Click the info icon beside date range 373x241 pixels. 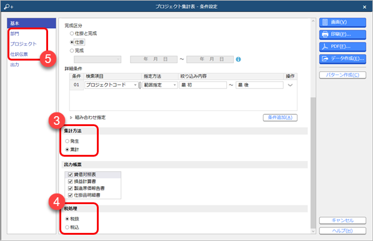(x=238, y=59)
